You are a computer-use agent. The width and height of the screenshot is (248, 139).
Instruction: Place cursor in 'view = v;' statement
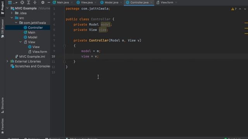tap(90, 56)
